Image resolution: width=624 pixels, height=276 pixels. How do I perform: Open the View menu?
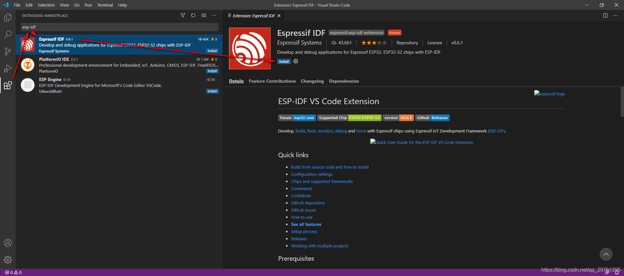(64, 5)
